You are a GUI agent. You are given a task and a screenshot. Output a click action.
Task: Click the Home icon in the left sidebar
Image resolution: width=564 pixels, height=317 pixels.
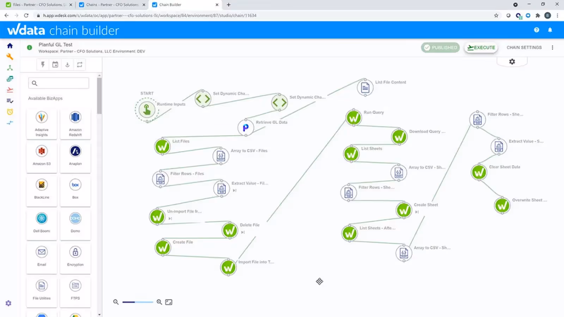pos(10,45)
